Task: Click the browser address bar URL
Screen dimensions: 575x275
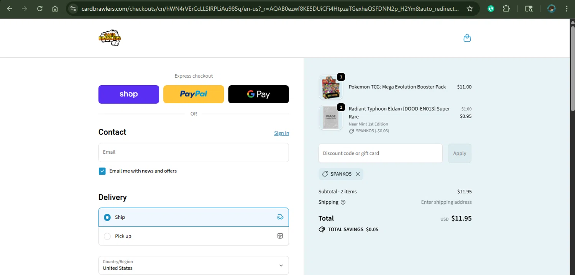Action: click(270, 8)
